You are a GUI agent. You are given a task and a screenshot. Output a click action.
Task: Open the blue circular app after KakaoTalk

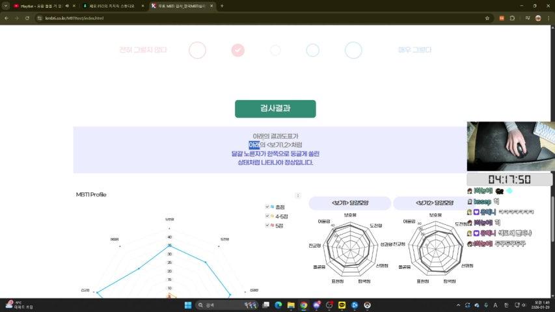point(355,305)
